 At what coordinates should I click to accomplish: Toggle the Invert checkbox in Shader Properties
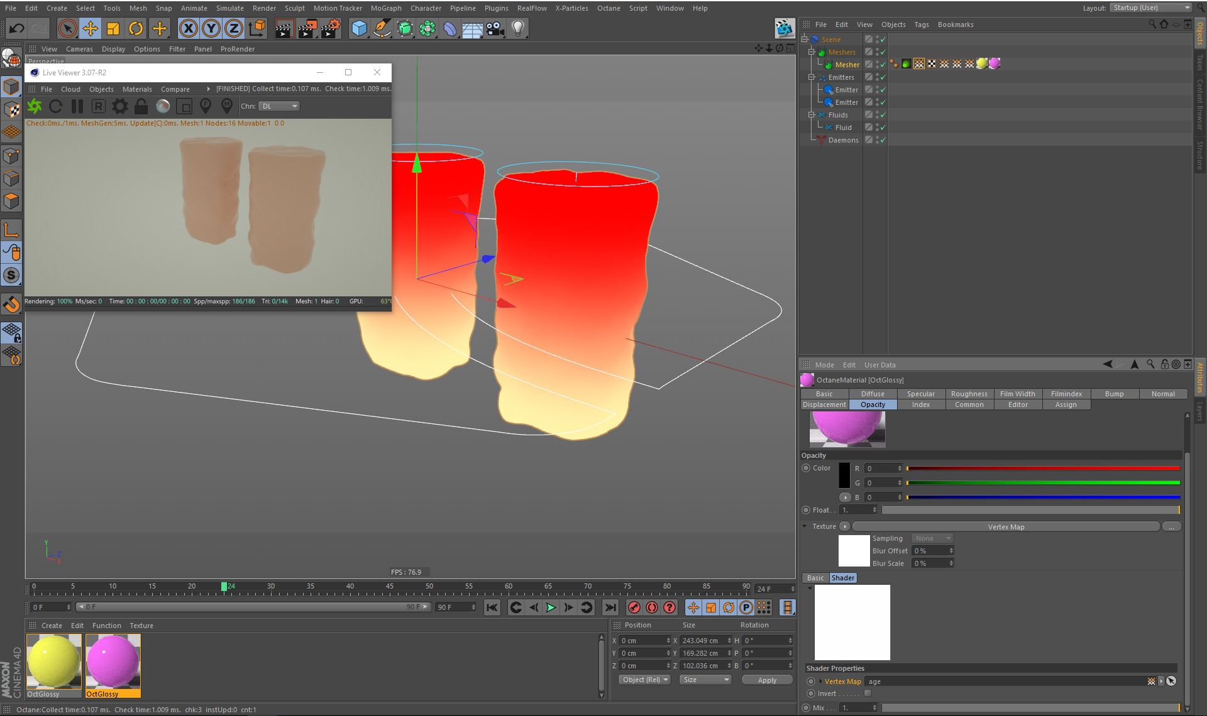[x=868, y=693]
